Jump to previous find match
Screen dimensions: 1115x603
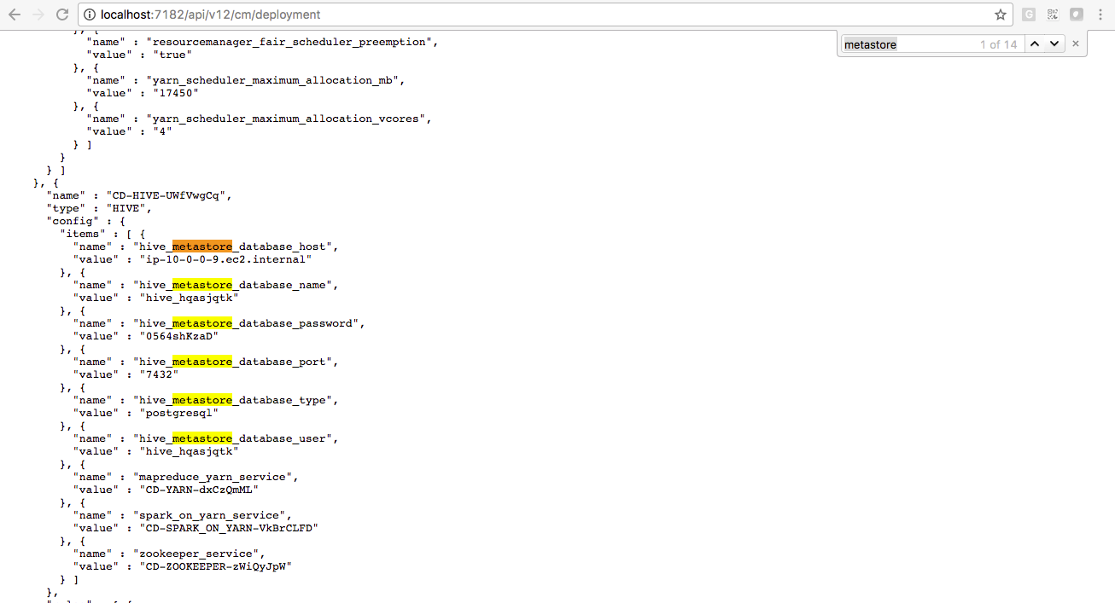click(1035, 44)
